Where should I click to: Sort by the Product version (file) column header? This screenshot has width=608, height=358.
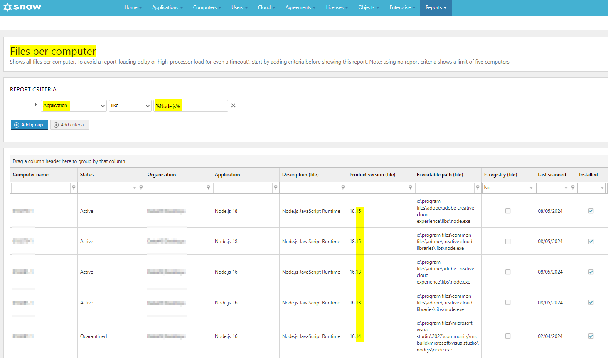tap(380, 175)
